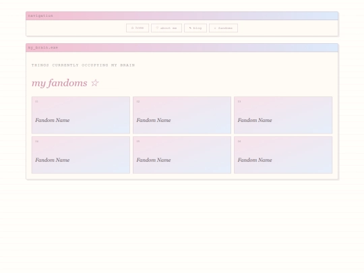This screenshot has height=273, width=364.
Task: Open Fandom Name card numbered 04
Action: click(x=81, y=155)
